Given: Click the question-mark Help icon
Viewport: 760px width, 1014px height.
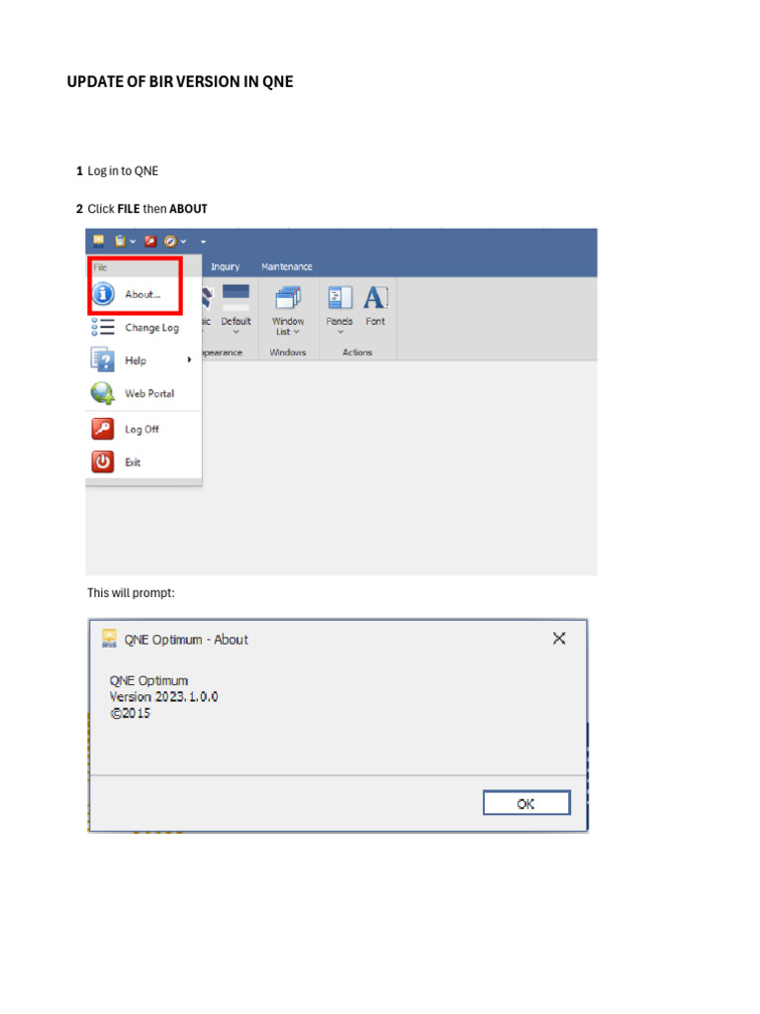Looking at the screenshot, I should [x=103, y=360].
